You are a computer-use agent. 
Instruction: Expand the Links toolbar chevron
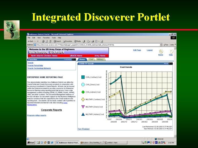point(175,44)
